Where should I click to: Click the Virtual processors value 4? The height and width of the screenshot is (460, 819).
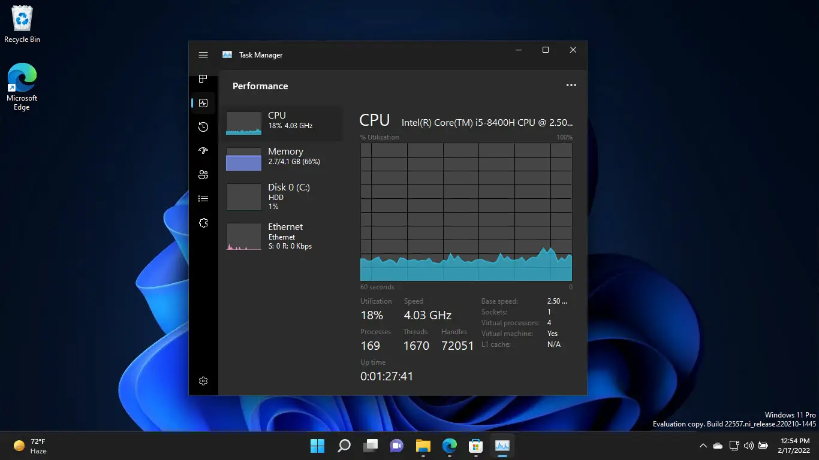tap(549, 323)
